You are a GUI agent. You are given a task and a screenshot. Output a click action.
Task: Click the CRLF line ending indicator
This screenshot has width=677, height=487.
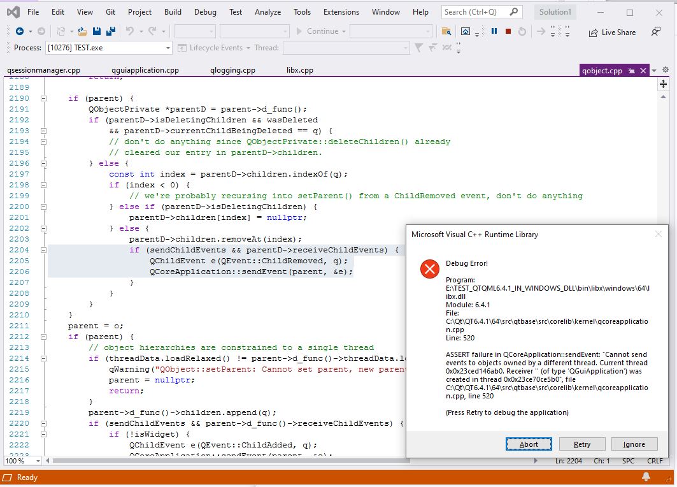tap(655, 461)
